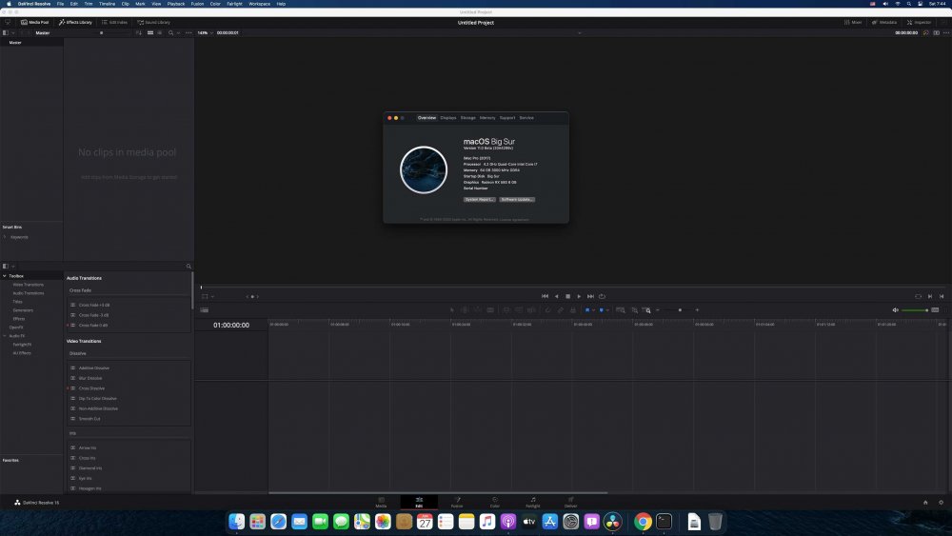Collapse the Toolbox tree
This screenshot has height=536, width=952.
point(4,276)
